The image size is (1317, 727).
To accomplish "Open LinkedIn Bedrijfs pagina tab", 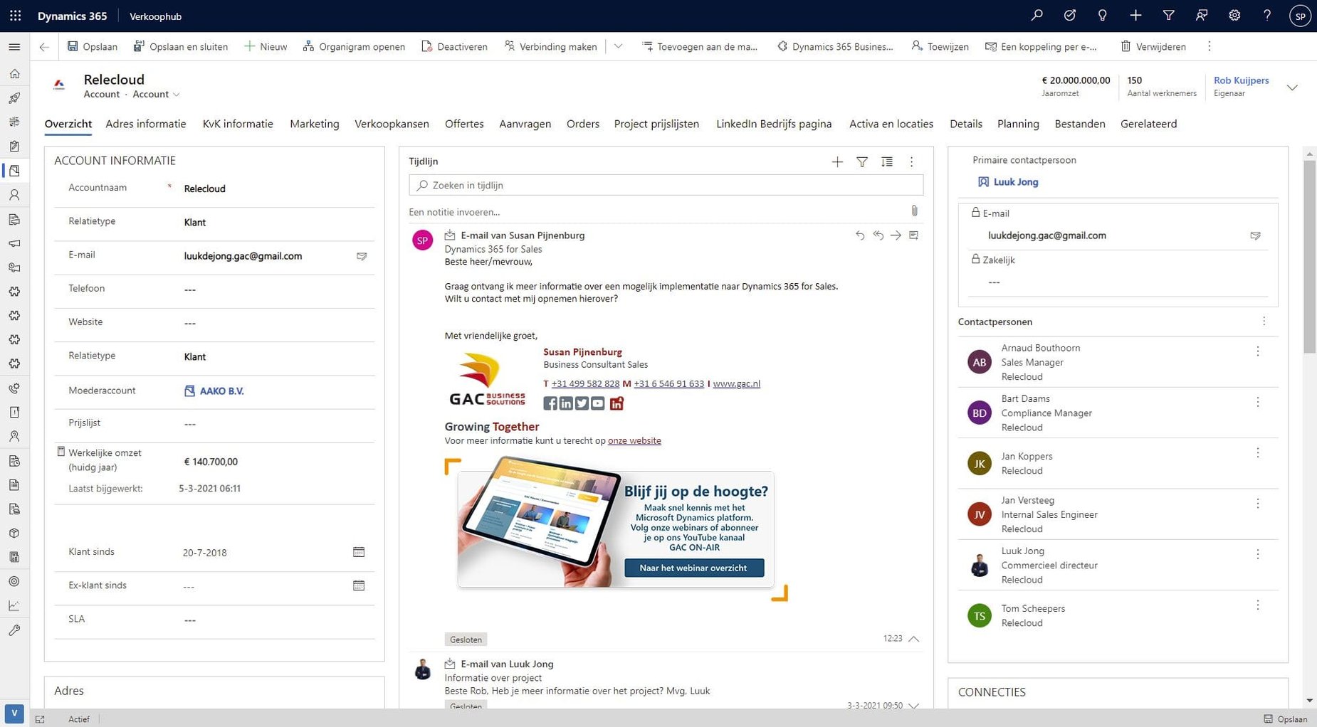I will [x=774, y=124].
